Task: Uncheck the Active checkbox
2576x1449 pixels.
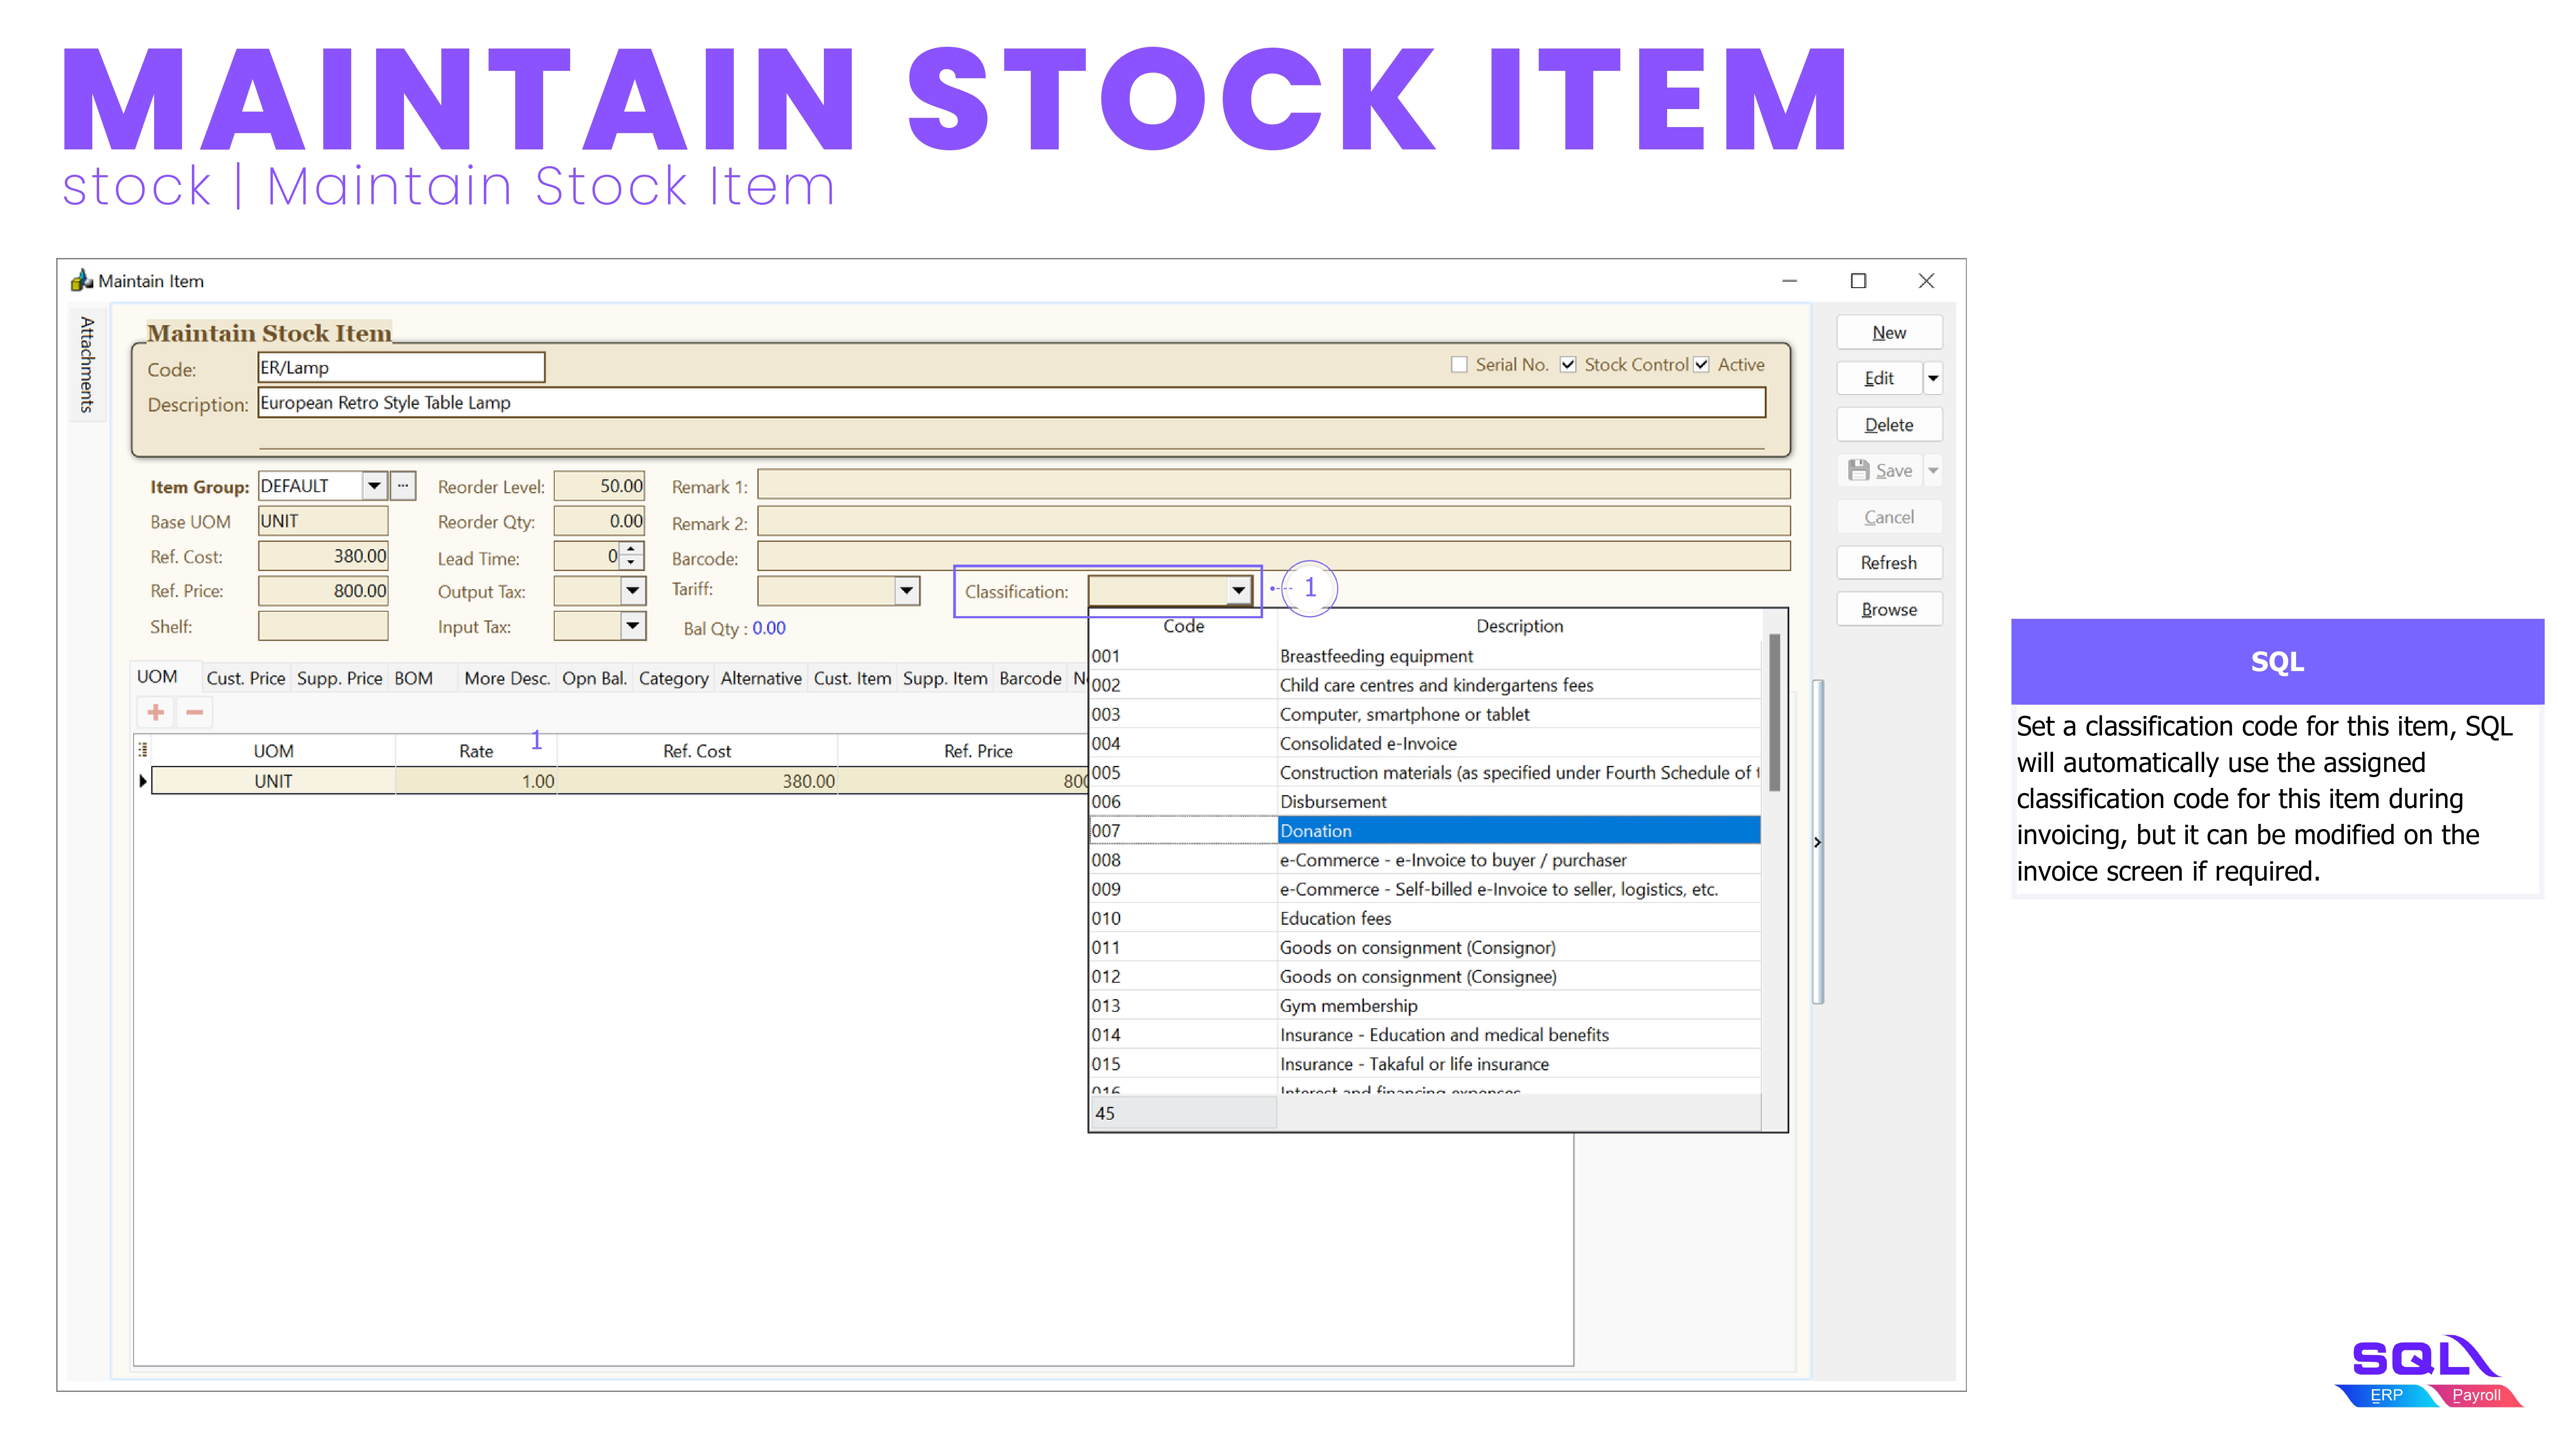Action: 1701,365
